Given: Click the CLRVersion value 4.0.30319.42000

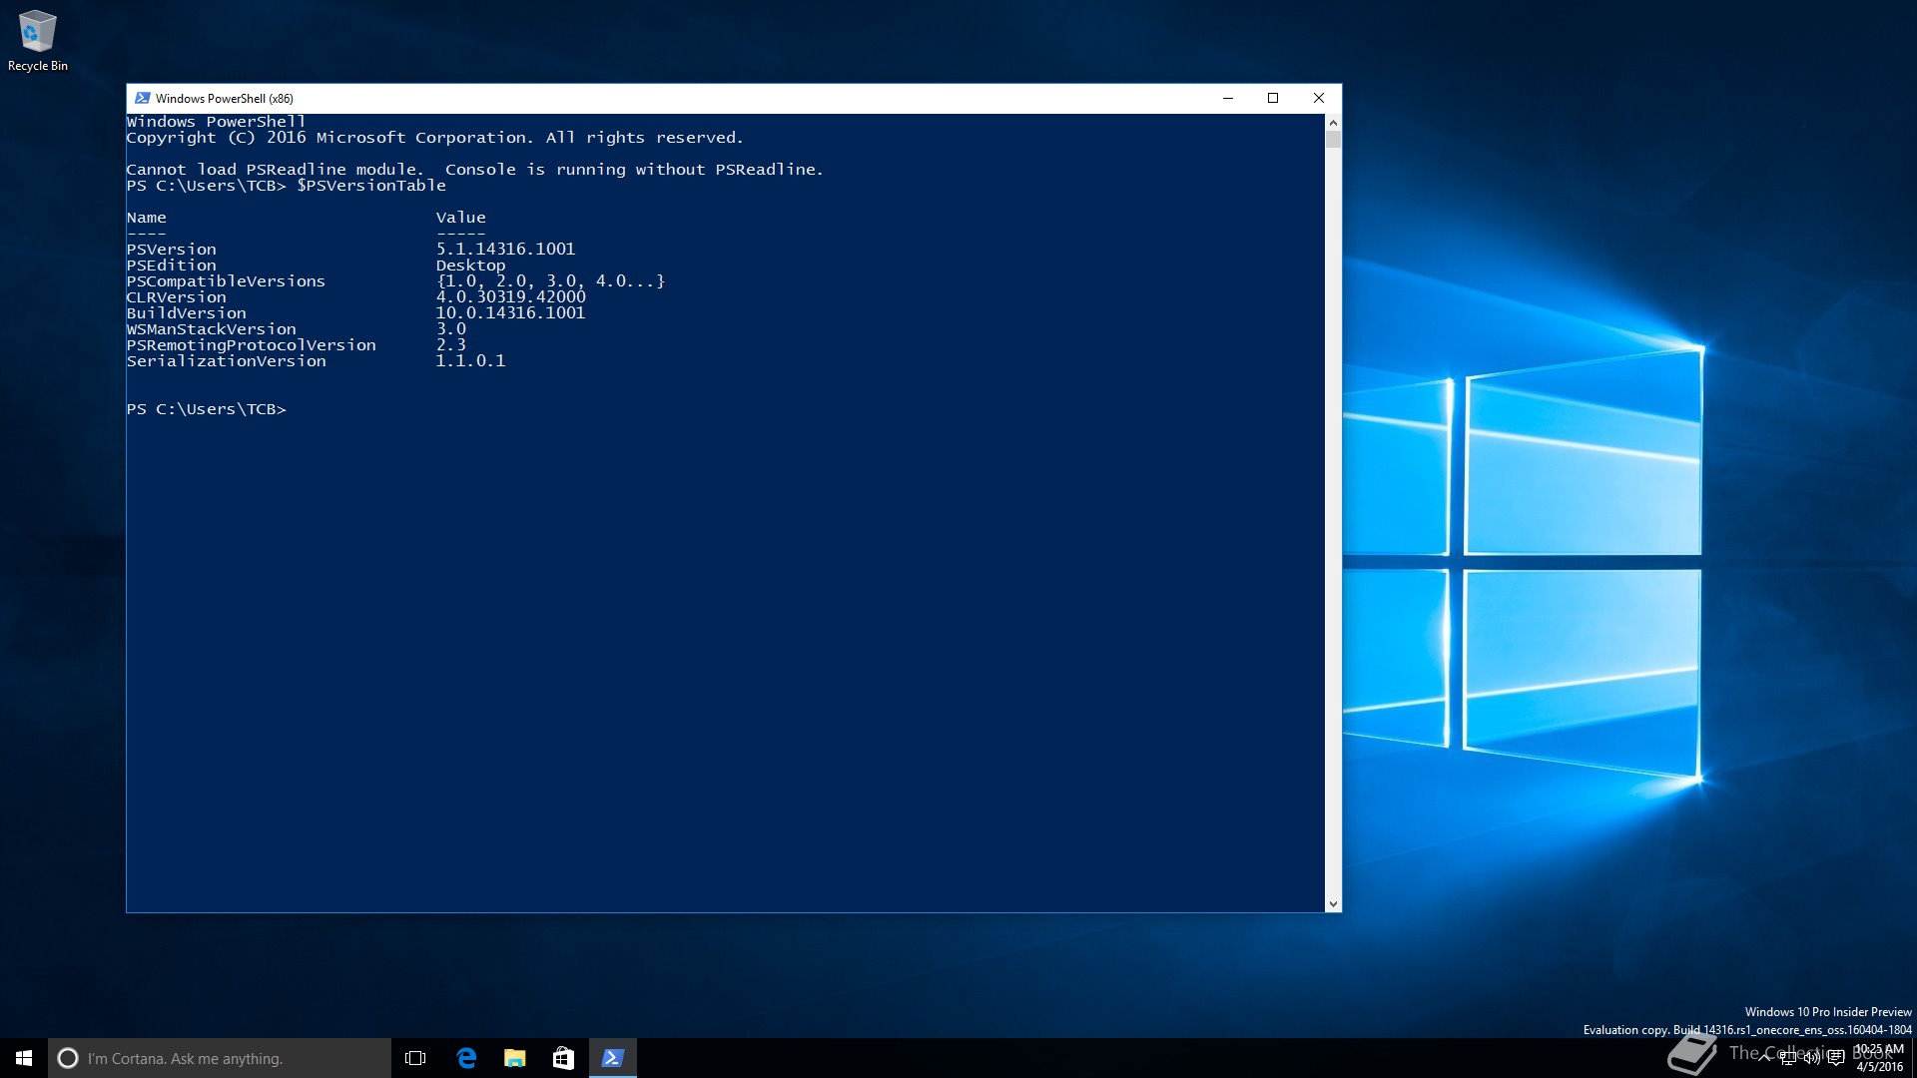Looking at the screenshot, I should 510,297.
